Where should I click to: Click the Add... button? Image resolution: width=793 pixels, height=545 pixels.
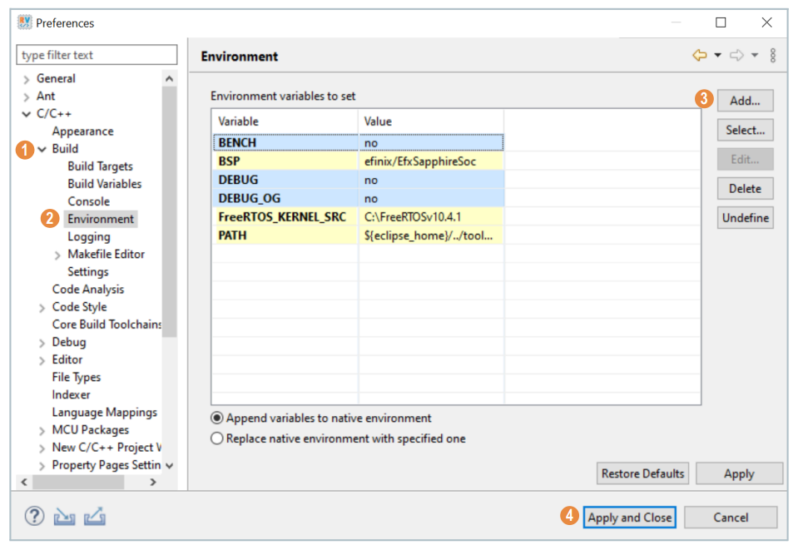pyautogui.click(x=745, y=101)
